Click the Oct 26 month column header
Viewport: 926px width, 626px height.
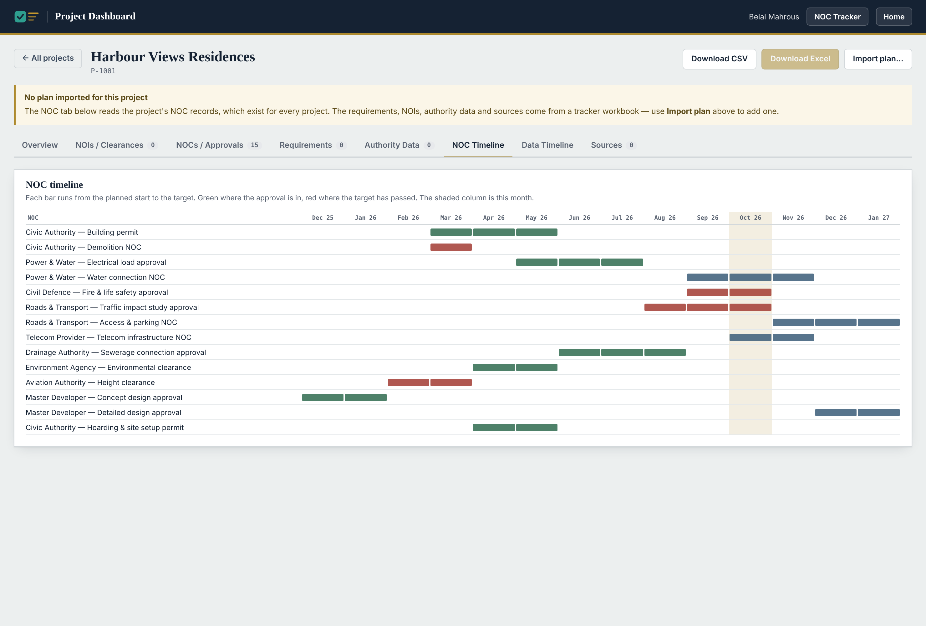click(x=750, y=218)
